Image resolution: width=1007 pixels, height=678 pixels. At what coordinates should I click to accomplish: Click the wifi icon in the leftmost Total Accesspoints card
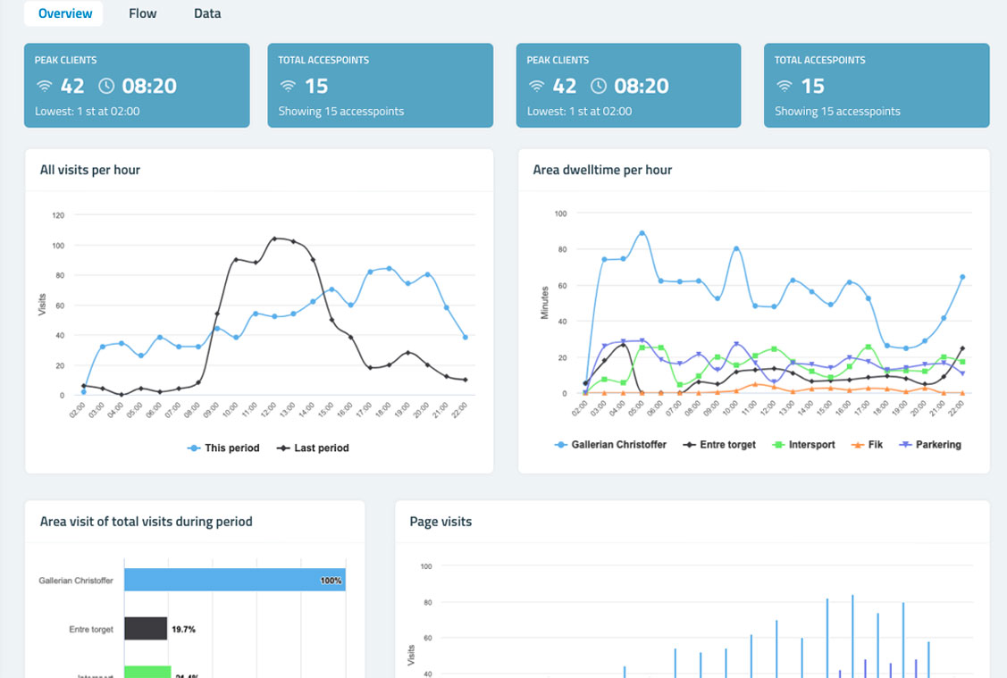[x=288, y=87]
